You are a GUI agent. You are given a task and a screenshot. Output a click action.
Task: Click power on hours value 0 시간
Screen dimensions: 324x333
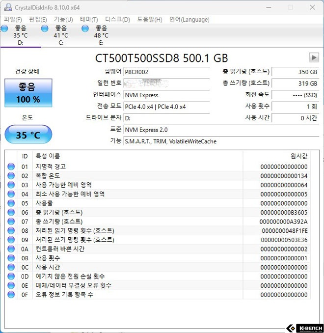tap(296, 118)
